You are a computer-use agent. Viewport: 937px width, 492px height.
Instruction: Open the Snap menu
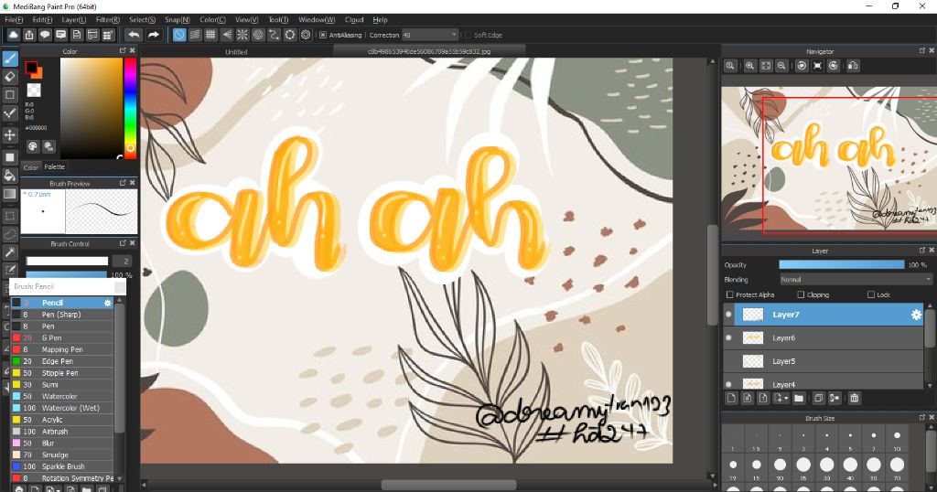177,20
